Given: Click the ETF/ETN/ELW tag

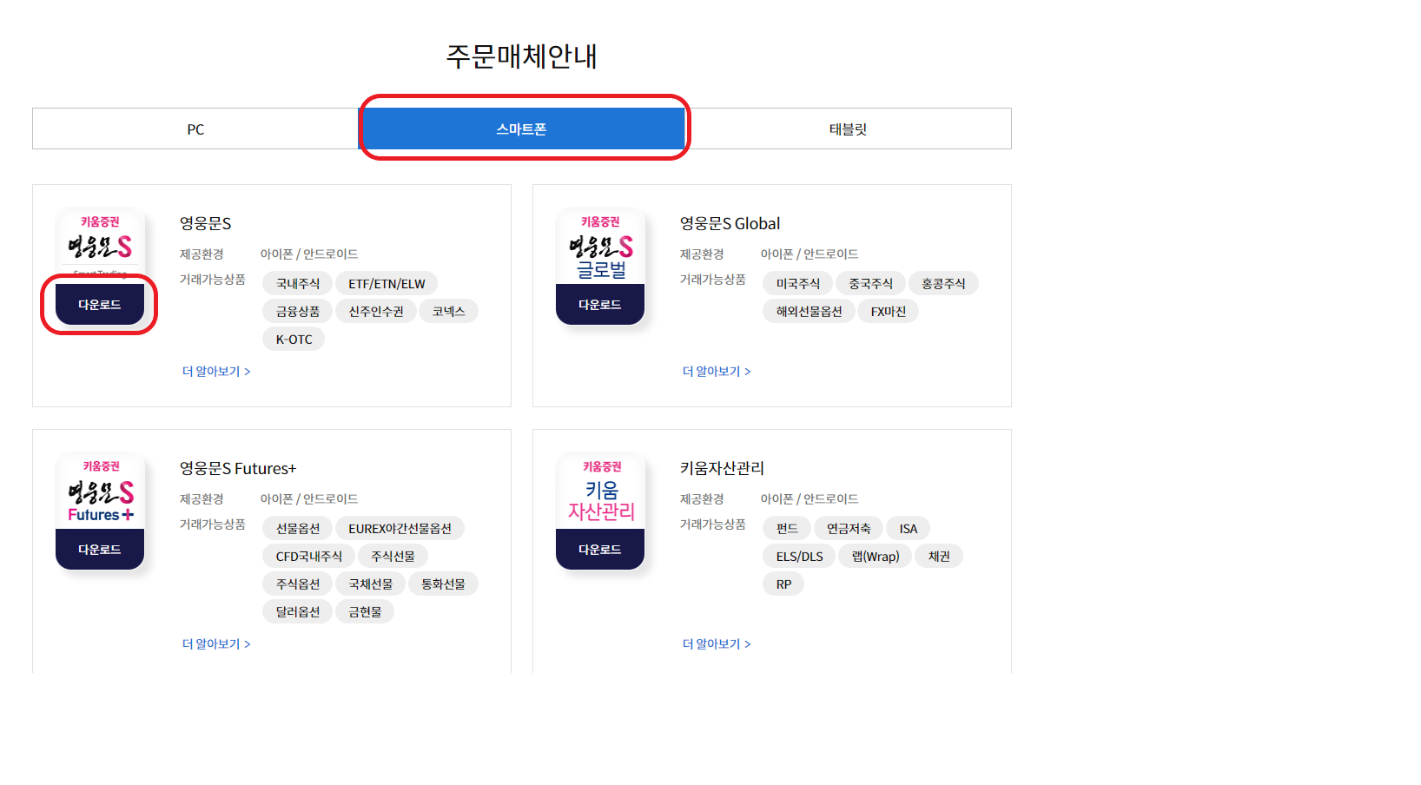Looking at the screenshot, I should tap(387, 283).
